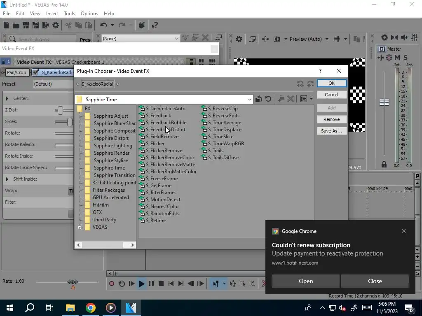Screen dimensions: 422x316
Task: Click the preview Overlays grid icon
Action: point(337,39)
